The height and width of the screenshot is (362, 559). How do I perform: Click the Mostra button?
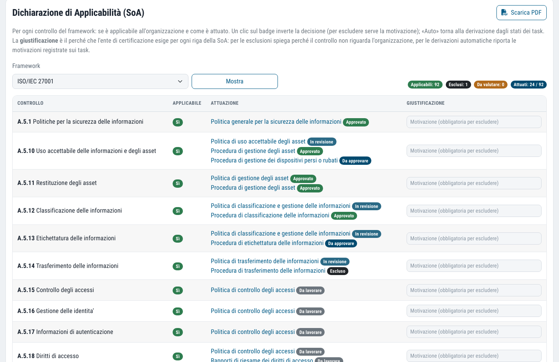[x=235, y=81]
